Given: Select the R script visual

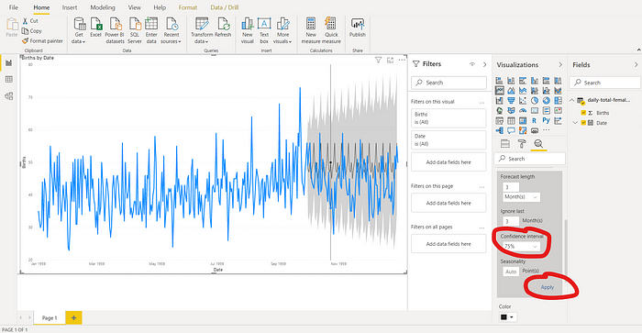Looking at the screenshot, I should pyautogui.click(x=535, y=120).
